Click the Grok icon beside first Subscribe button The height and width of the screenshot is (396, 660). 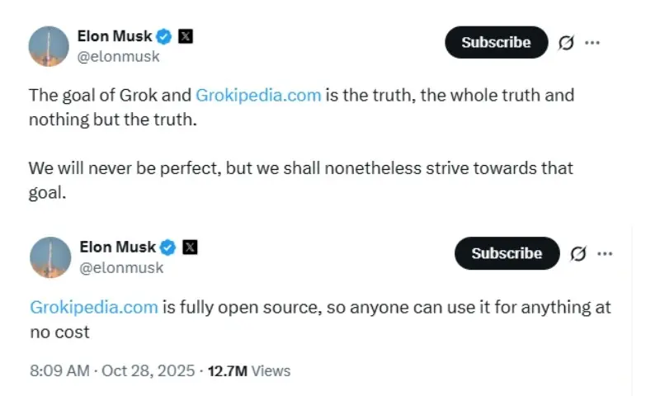click(566, 43)
